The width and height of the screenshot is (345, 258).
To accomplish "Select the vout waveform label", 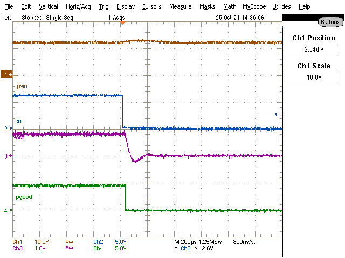I will 18,138.
